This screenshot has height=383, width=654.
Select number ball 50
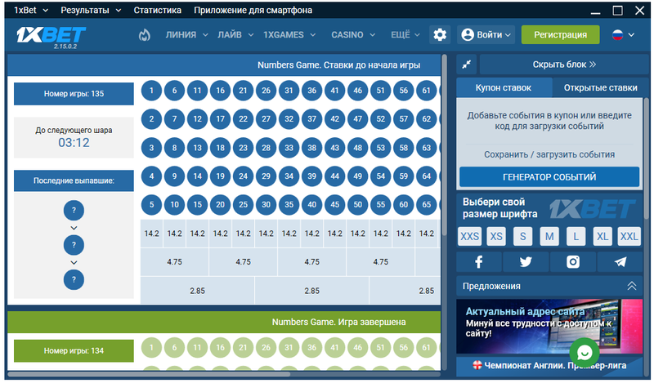358,205
